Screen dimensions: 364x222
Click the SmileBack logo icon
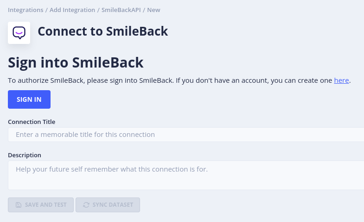click(x=19, y=33)
